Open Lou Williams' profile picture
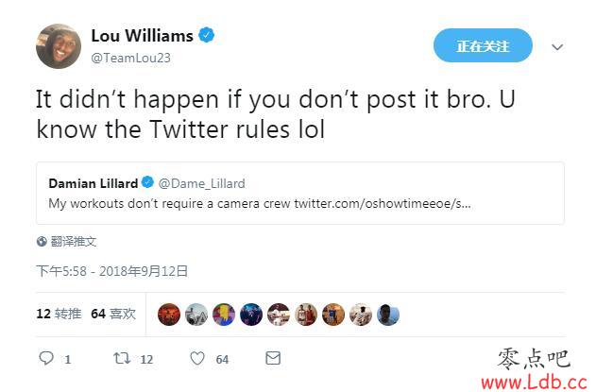The image size is (596, 392). point(59,46)
